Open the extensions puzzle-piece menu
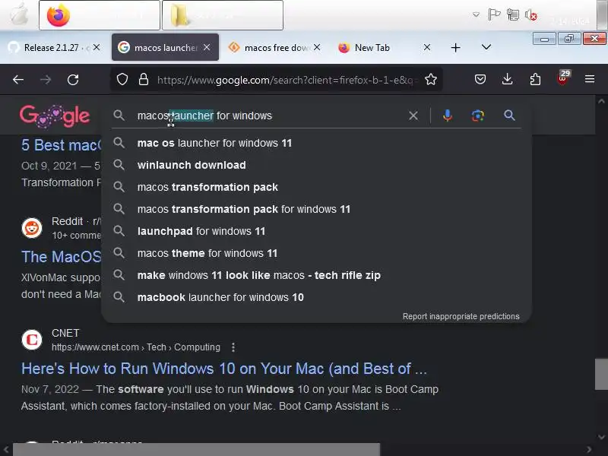 click(x=535, y=80)
